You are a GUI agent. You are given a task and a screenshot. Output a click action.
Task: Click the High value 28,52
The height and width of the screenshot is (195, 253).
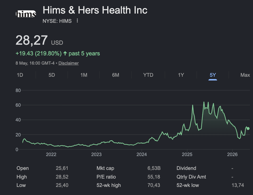pos(62,177)
